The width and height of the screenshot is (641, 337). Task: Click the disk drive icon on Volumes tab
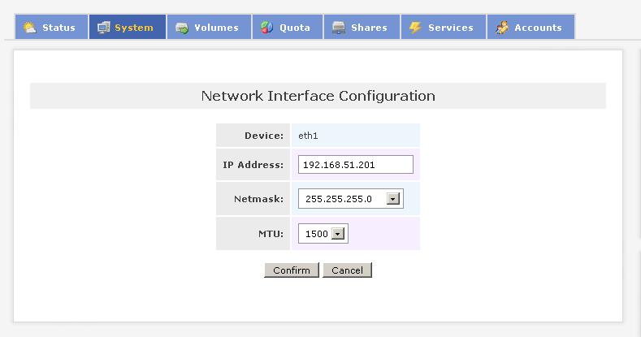(182, 28)
